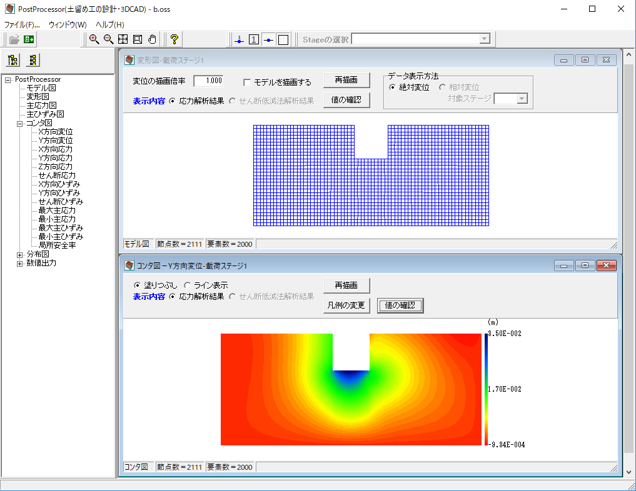636x491 pixels.
Task: Select 相対変位 radio button
Action: coord(443,87)
